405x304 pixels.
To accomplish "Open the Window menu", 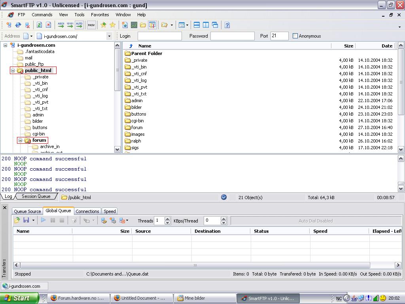I will click(x=123, y=15).
